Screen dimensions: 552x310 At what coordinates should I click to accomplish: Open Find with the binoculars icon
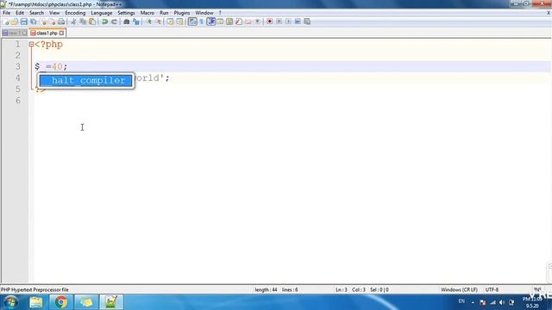pyautogui.click(x=127, y=22)
